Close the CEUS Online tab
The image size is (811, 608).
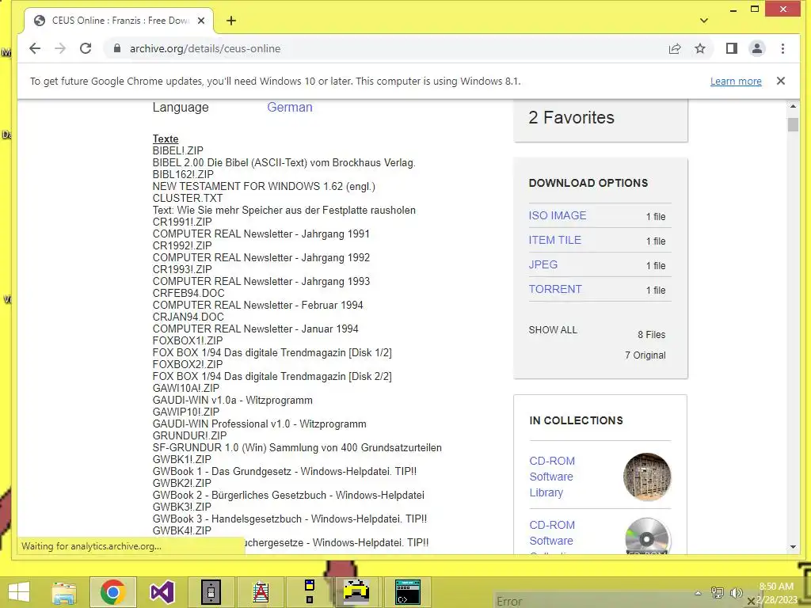point(201,21)
